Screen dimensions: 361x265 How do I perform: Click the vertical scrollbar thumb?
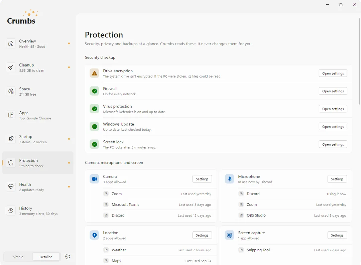359,61
